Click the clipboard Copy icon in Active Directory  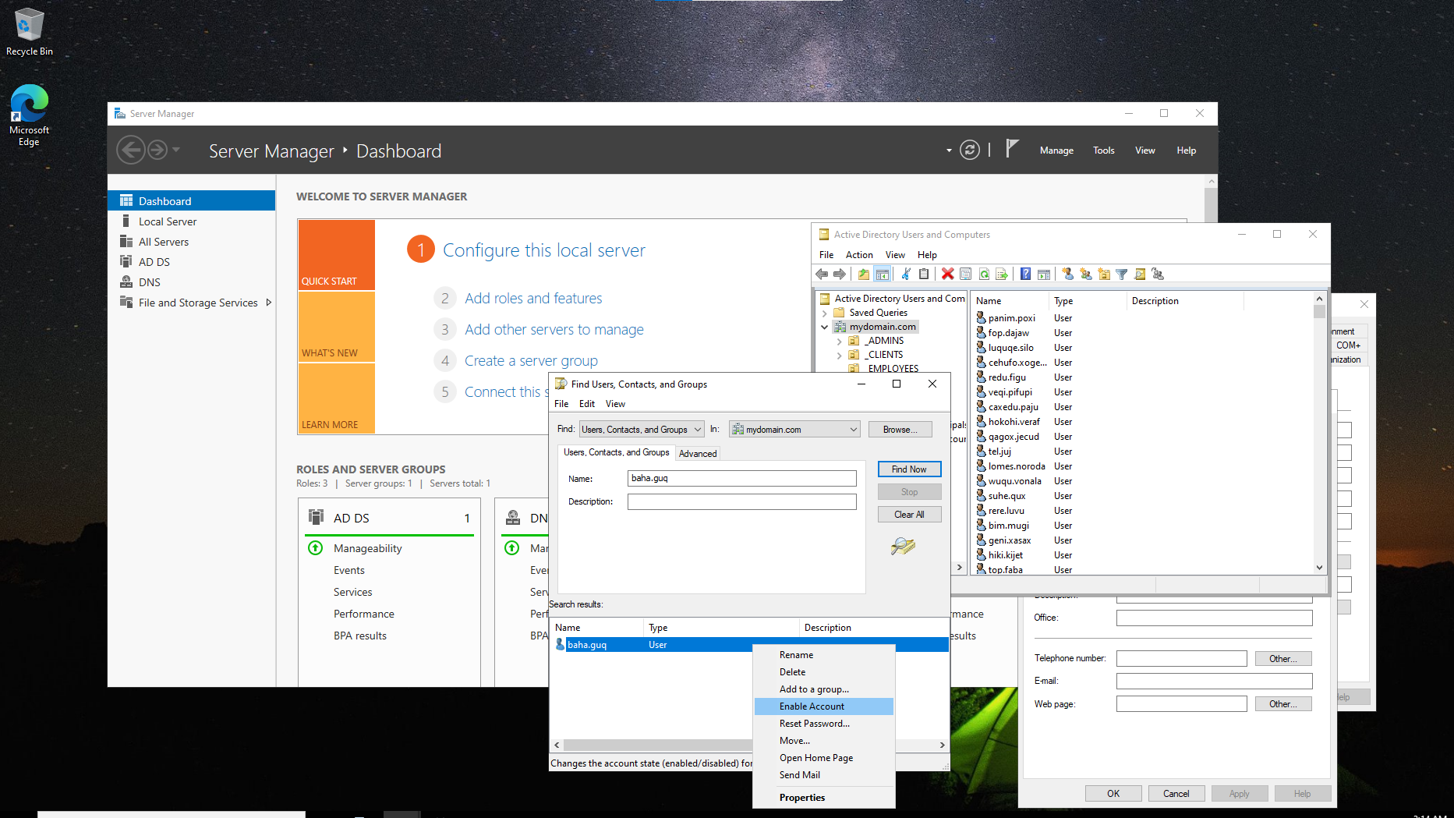924,274
